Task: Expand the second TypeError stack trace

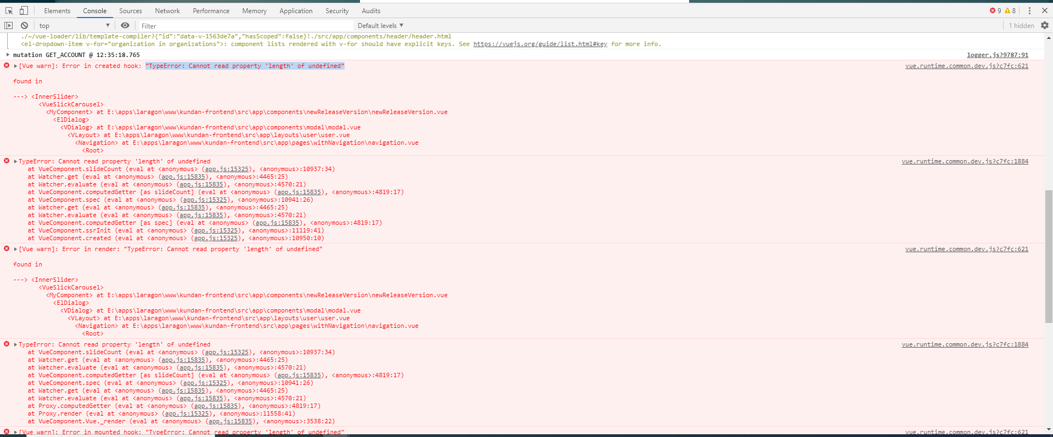Action: click(x=15, y=344)
